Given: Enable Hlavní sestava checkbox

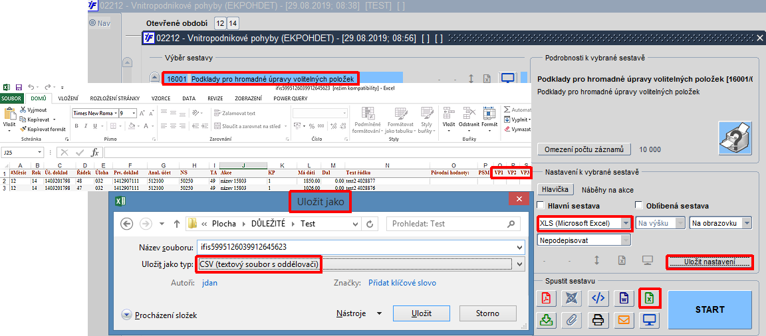Looking at the screenshot, I should (x=541, y=206).
